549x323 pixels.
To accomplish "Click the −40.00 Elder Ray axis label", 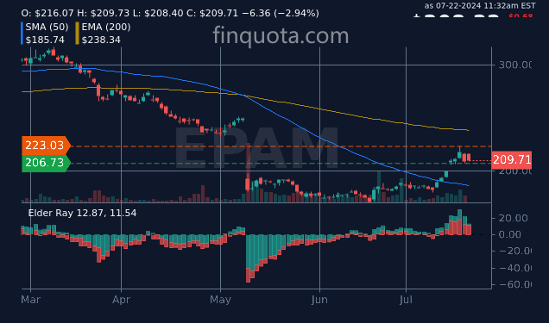I will [514, 268].
